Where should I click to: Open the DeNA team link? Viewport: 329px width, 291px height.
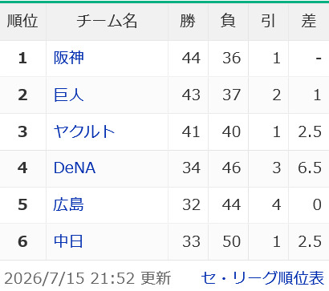coord(75,168)
